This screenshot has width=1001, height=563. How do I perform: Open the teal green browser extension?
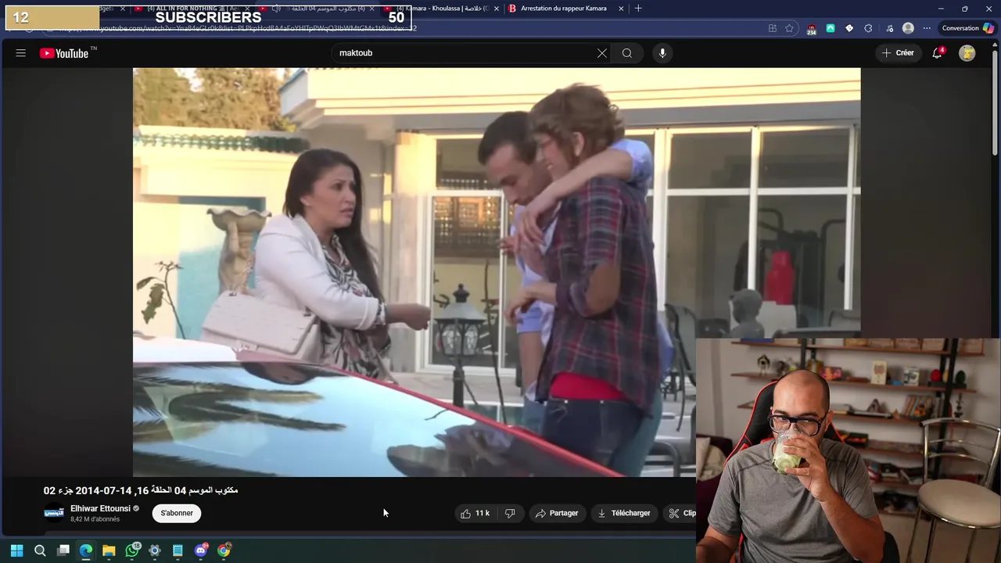tap(830, 28)
